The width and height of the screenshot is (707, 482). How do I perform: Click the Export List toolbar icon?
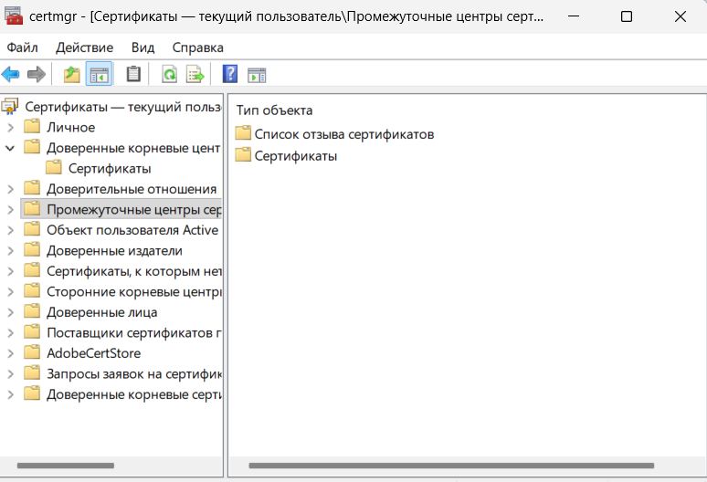(195, 74)
